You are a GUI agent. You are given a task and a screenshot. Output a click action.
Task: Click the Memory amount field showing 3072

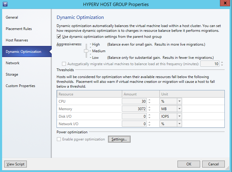pyautogui.click(x=134, y=109)
